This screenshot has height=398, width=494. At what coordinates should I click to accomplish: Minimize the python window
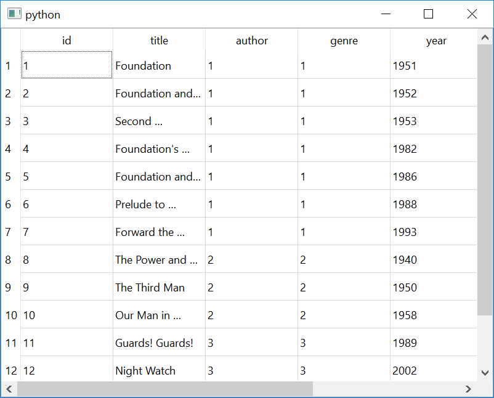point(386,14)
